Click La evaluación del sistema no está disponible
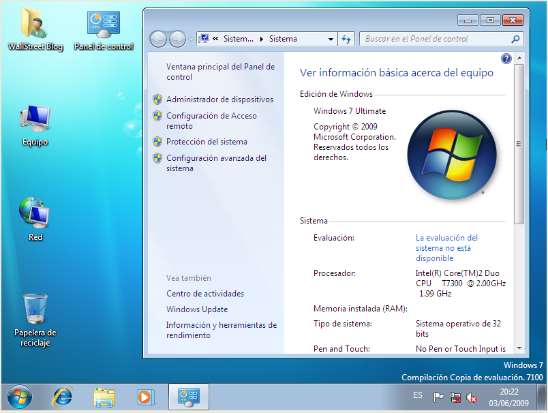 (446, 247)
